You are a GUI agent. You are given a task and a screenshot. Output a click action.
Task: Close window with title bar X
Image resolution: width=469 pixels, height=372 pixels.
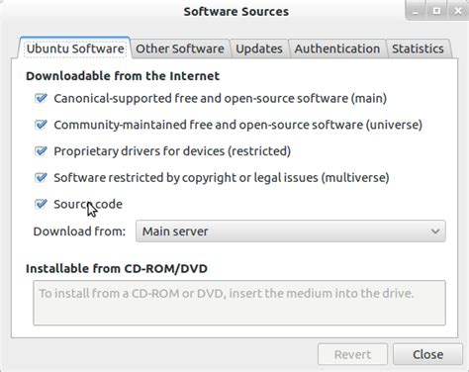pos(458,11)
